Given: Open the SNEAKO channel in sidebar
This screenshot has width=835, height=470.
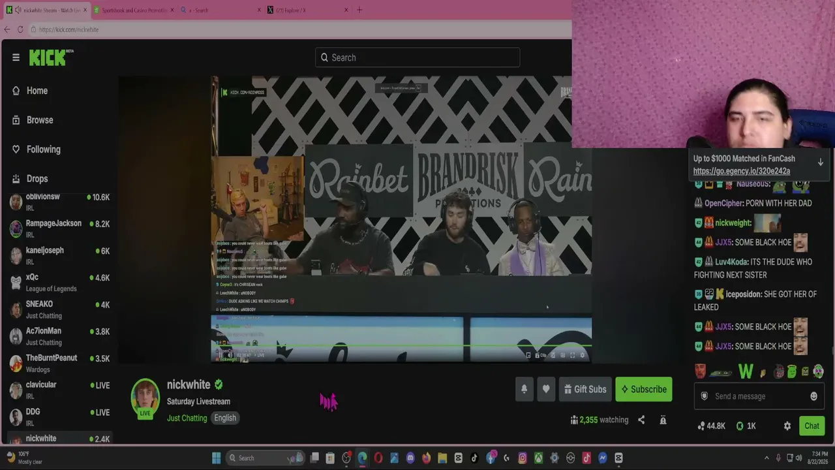Looking at the screenshot, I should [59, 309].
